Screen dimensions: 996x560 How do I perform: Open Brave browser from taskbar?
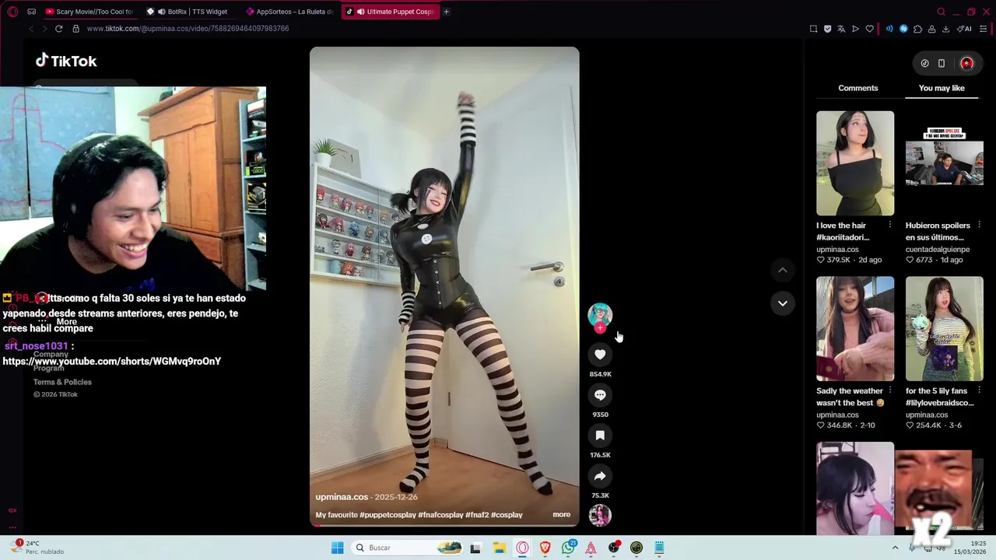tap(545, 548)
